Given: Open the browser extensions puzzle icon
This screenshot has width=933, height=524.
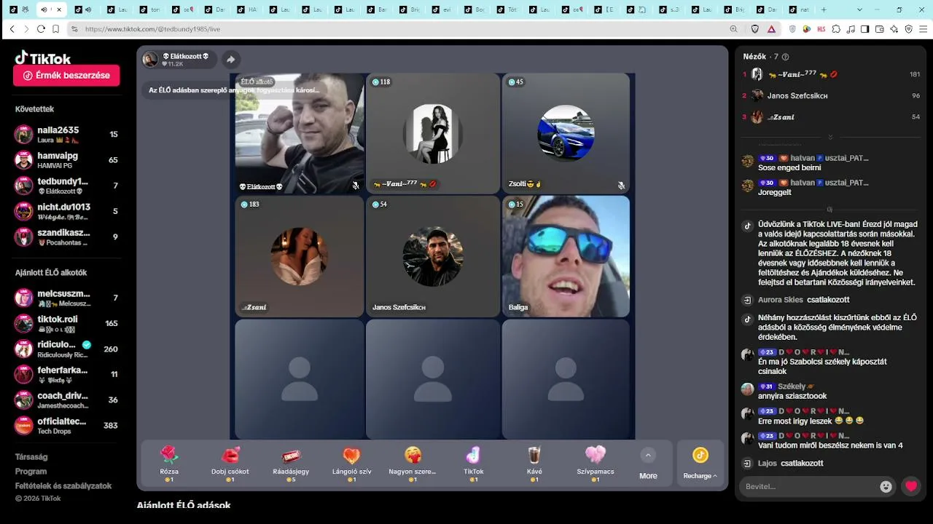Looking at the screenshot, I should pos(836,29).
